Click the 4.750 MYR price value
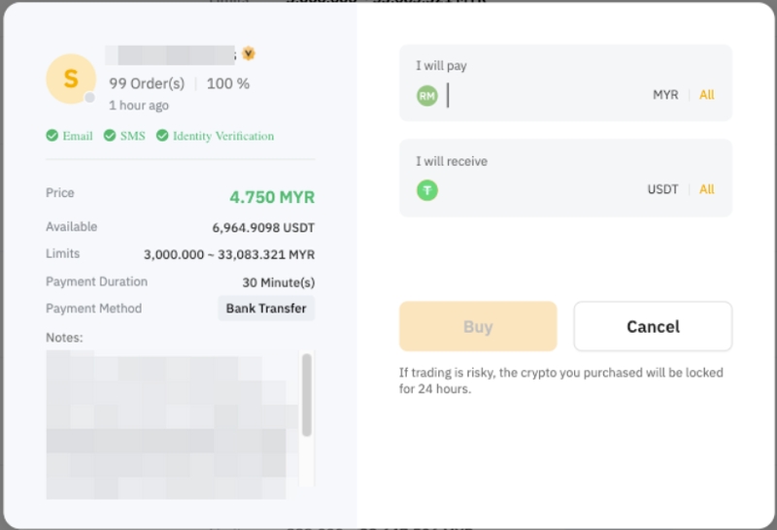This screenshot has height=530, width=777. tap(272, 197)
